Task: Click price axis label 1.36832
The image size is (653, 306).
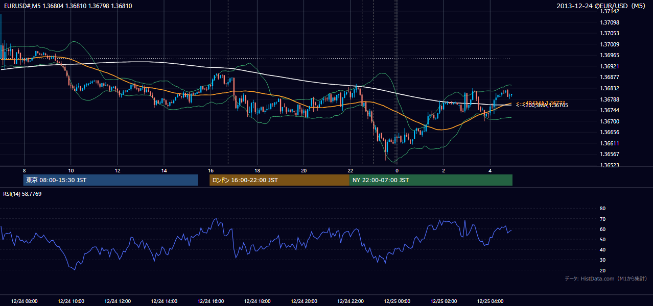Action: pos(610,88)
